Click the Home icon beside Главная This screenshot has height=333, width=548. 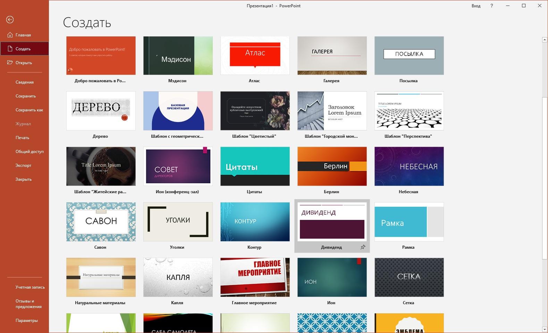pyautogui.click(x=10, y=35)
